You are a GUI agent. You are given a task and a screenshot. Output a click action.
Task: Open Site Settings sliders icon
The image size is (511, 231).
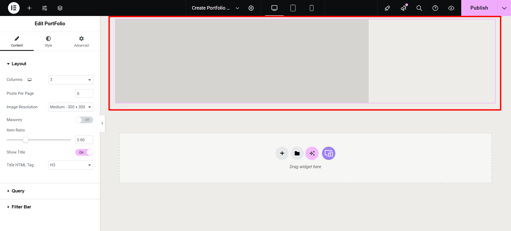(x=45, y=8)
